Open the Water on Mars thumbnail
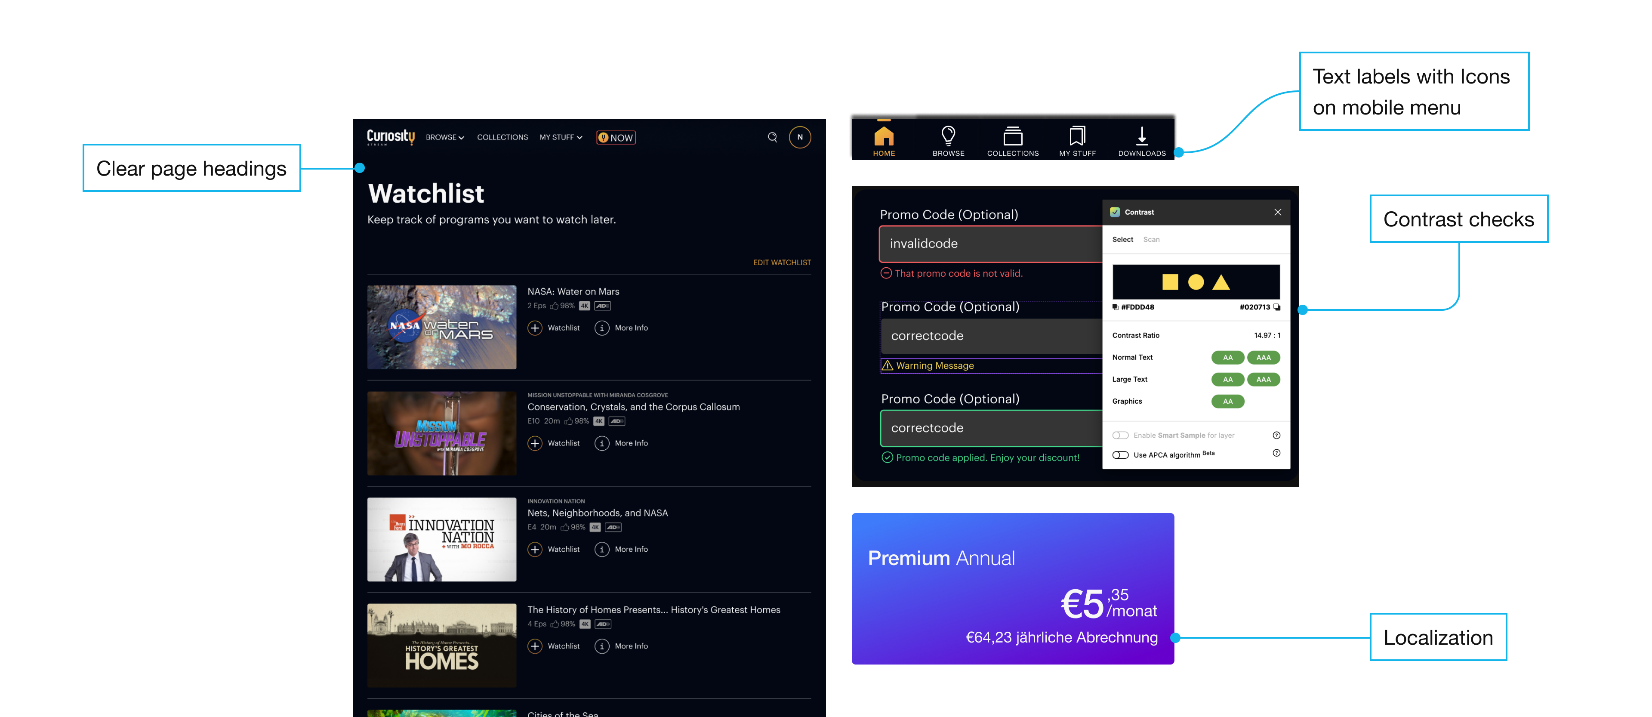The width and height of the screenshot is (1652, 717). [x=441, y=327]
